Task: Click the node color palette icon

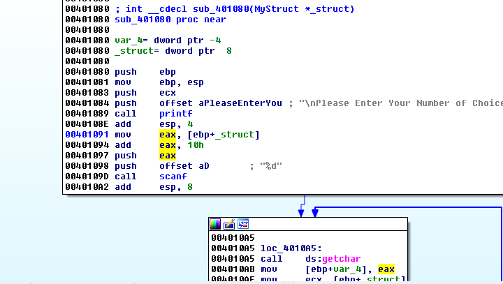Action: [216, 224]
